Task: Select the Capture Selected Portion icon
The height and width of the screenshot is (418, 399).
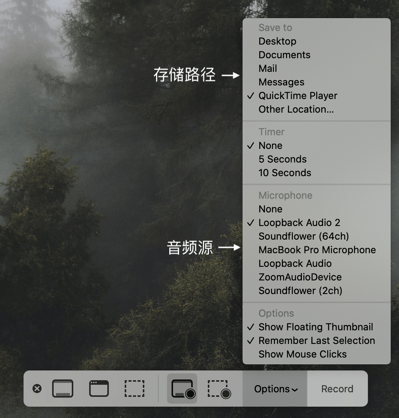Action: pyautogui.click(x=135, y=389)
